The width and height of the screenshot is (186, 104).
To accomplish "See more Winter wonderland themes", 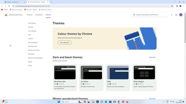I will pyautogui.click(x=152, y=99).
